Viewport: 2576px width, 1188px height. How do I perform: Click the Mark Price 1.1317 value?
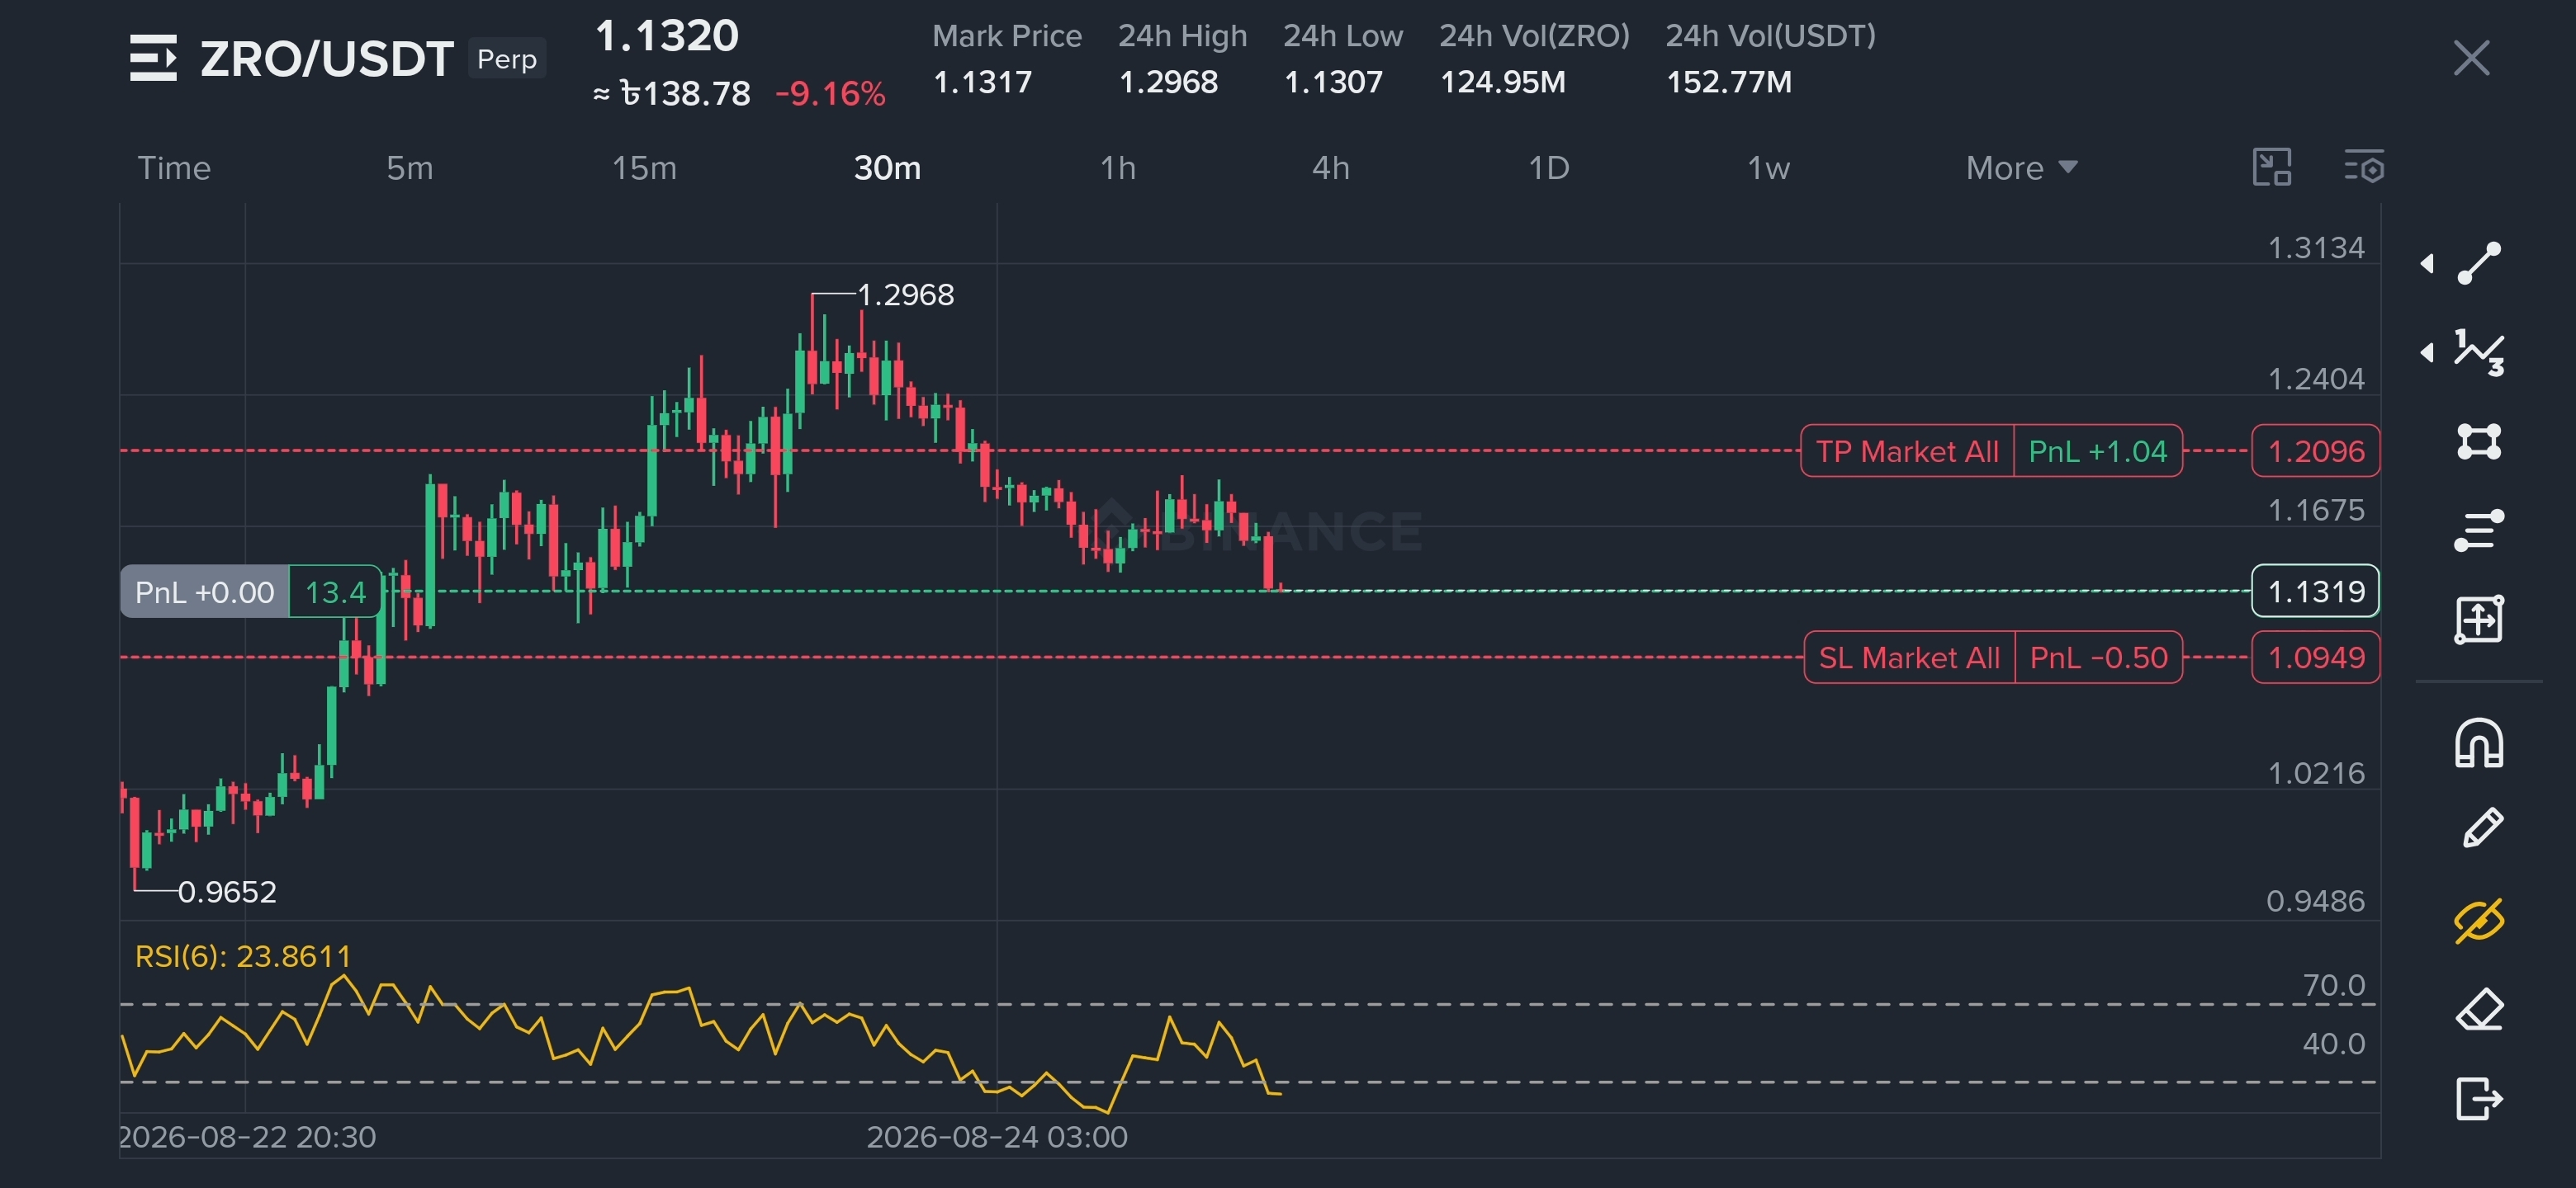tap(982, 82)
